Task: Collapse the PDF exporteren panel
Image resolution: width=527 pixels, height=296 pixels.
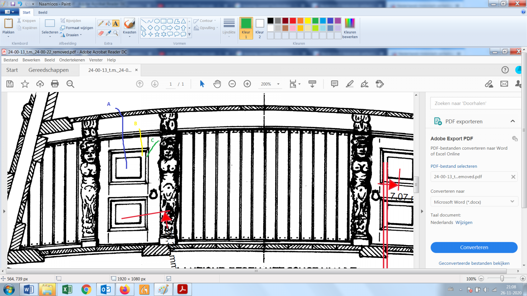Action: click(513, 121)
